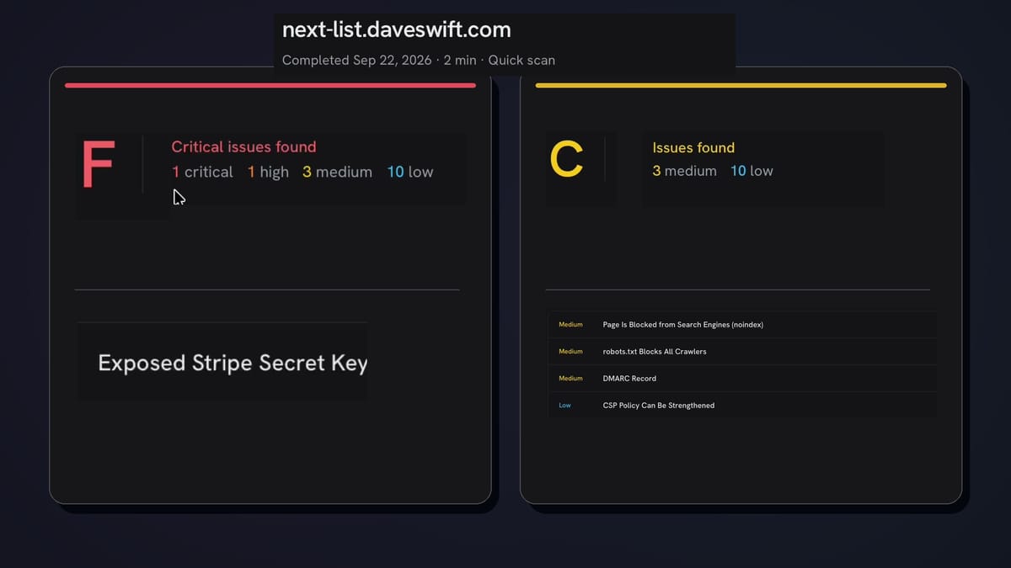Click the 10 low count in C card
1011x568 pixels.
click(x=752, y=171)
